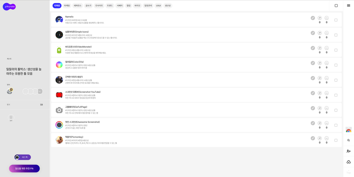Click the cloud upload icon
The image size is (354, 177).
pyautogui.click(x=348, y=162)
